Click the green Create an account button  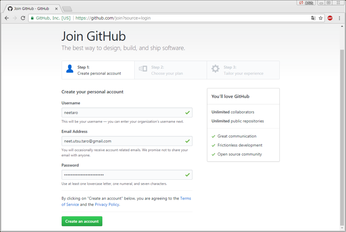[x=82, y=221]
